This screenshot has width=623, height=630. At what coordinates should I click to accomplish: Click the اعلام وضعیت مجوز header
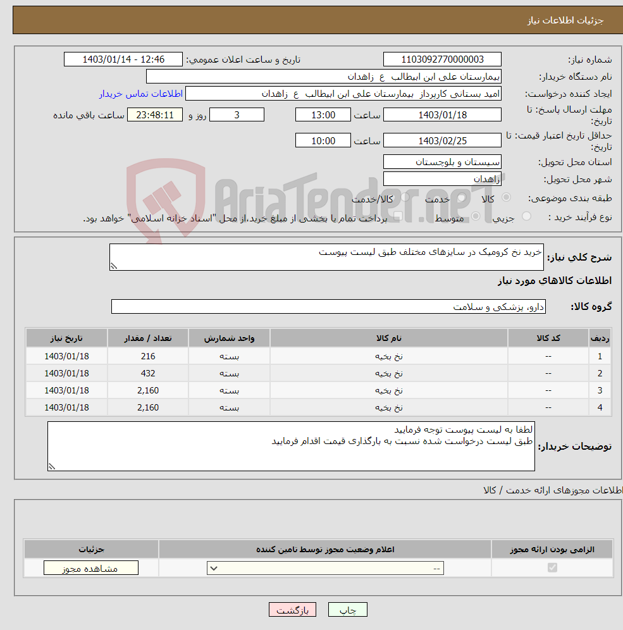pyautogui.click(x=325, y=549)
